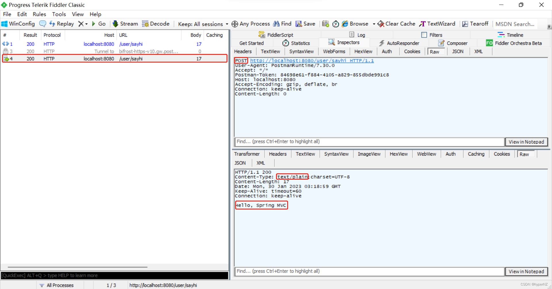Viewport: 552px width, 289px height.
Task: Click the Remove X toolbar icon
Action: coord(81,24)
